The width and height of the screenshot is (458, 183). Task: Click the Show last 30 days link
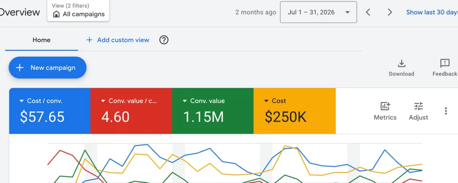click(432, 12)
